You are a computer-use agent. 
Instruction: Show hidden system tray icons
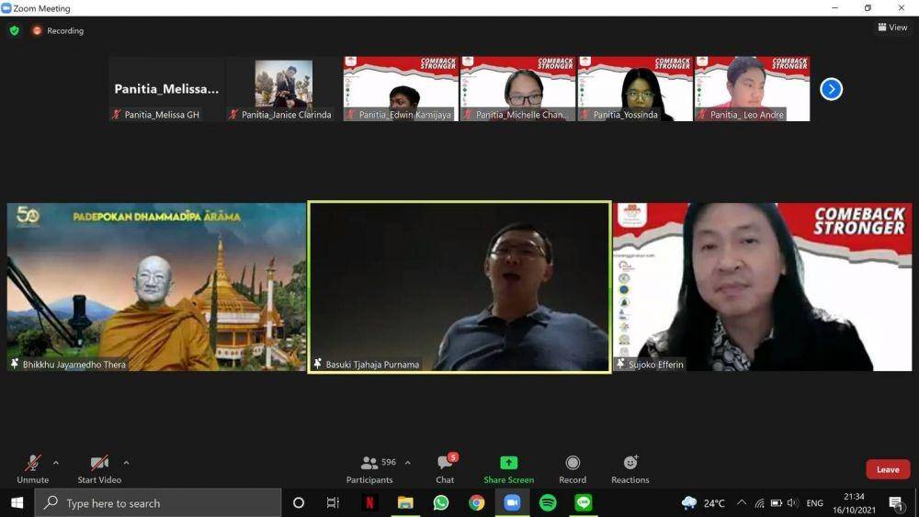coord(742,503)
